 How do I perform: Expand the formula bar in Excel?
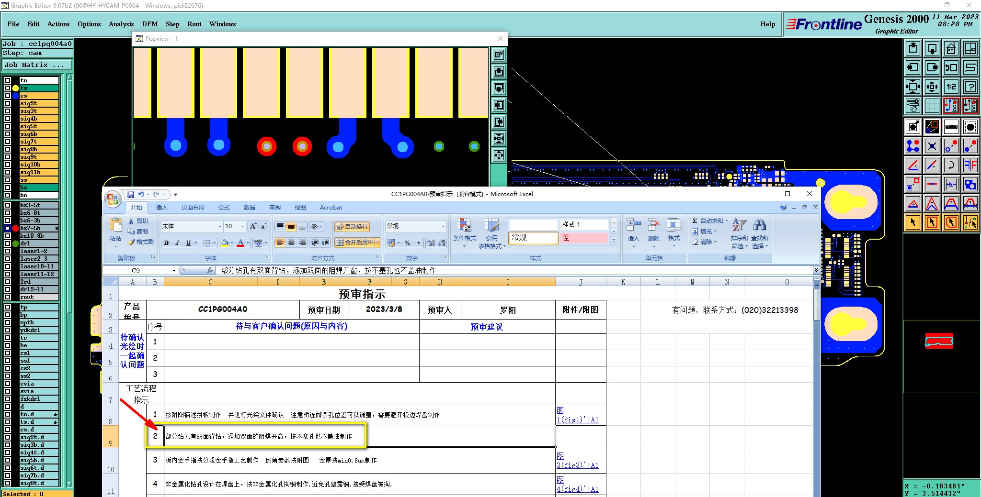(x=816, y=270)
